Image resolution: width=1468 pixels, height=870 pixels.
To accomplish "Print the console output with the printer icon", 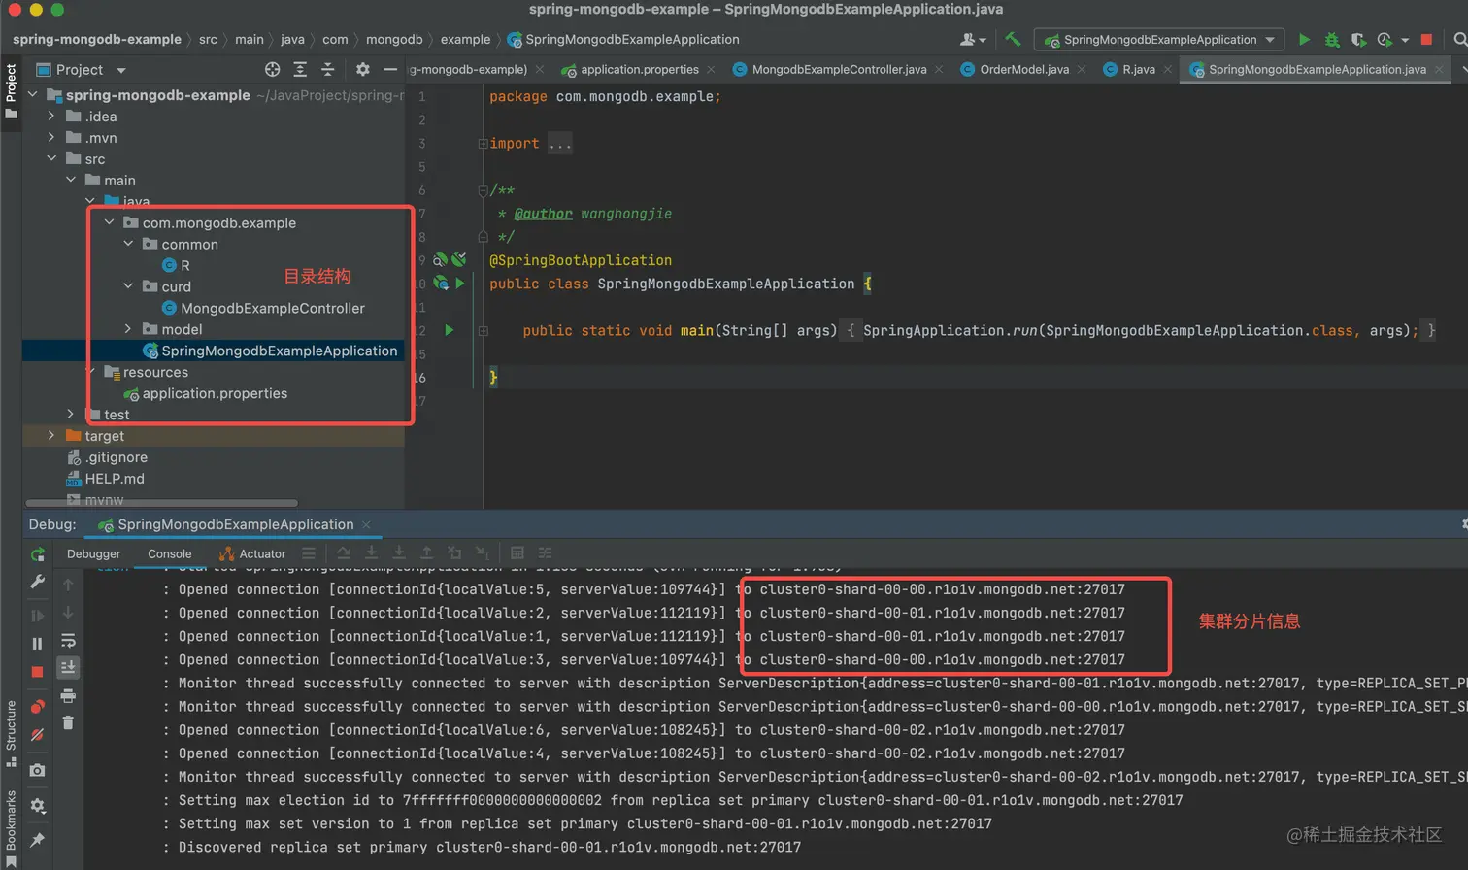I will 68,696.
